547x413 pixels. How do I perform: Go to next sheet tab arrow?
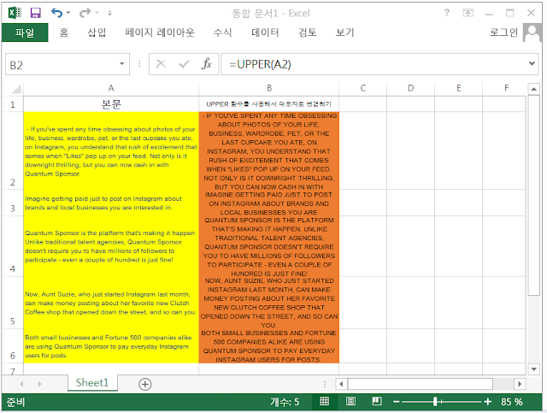pos(39,384)
